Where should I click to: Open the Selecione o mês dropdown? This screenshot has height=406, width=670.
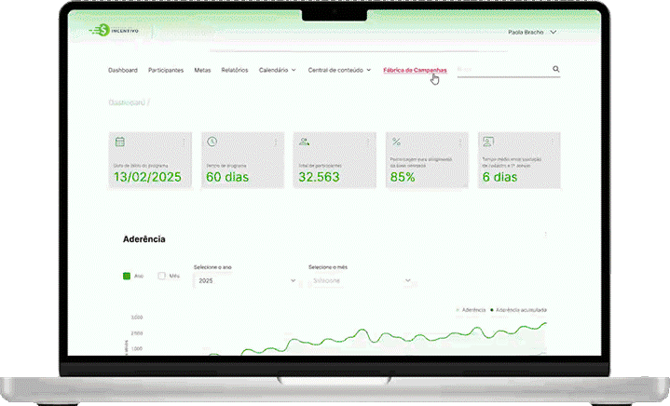pos(360,280)
